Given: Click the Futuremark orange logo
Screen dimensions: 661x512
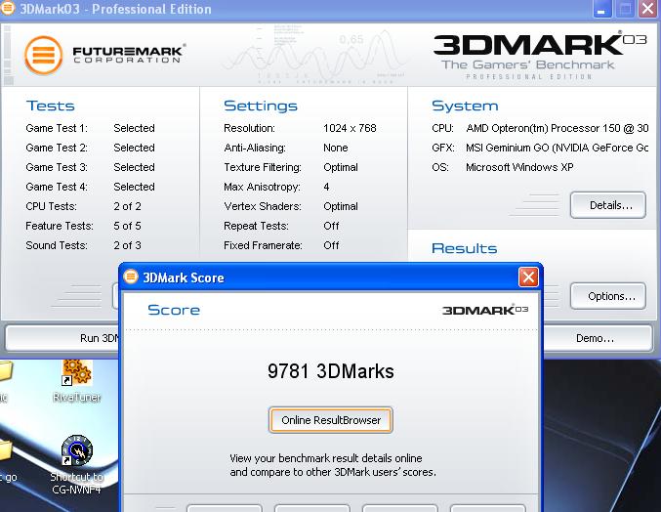Looking at the screenshot, I should 43,56.
